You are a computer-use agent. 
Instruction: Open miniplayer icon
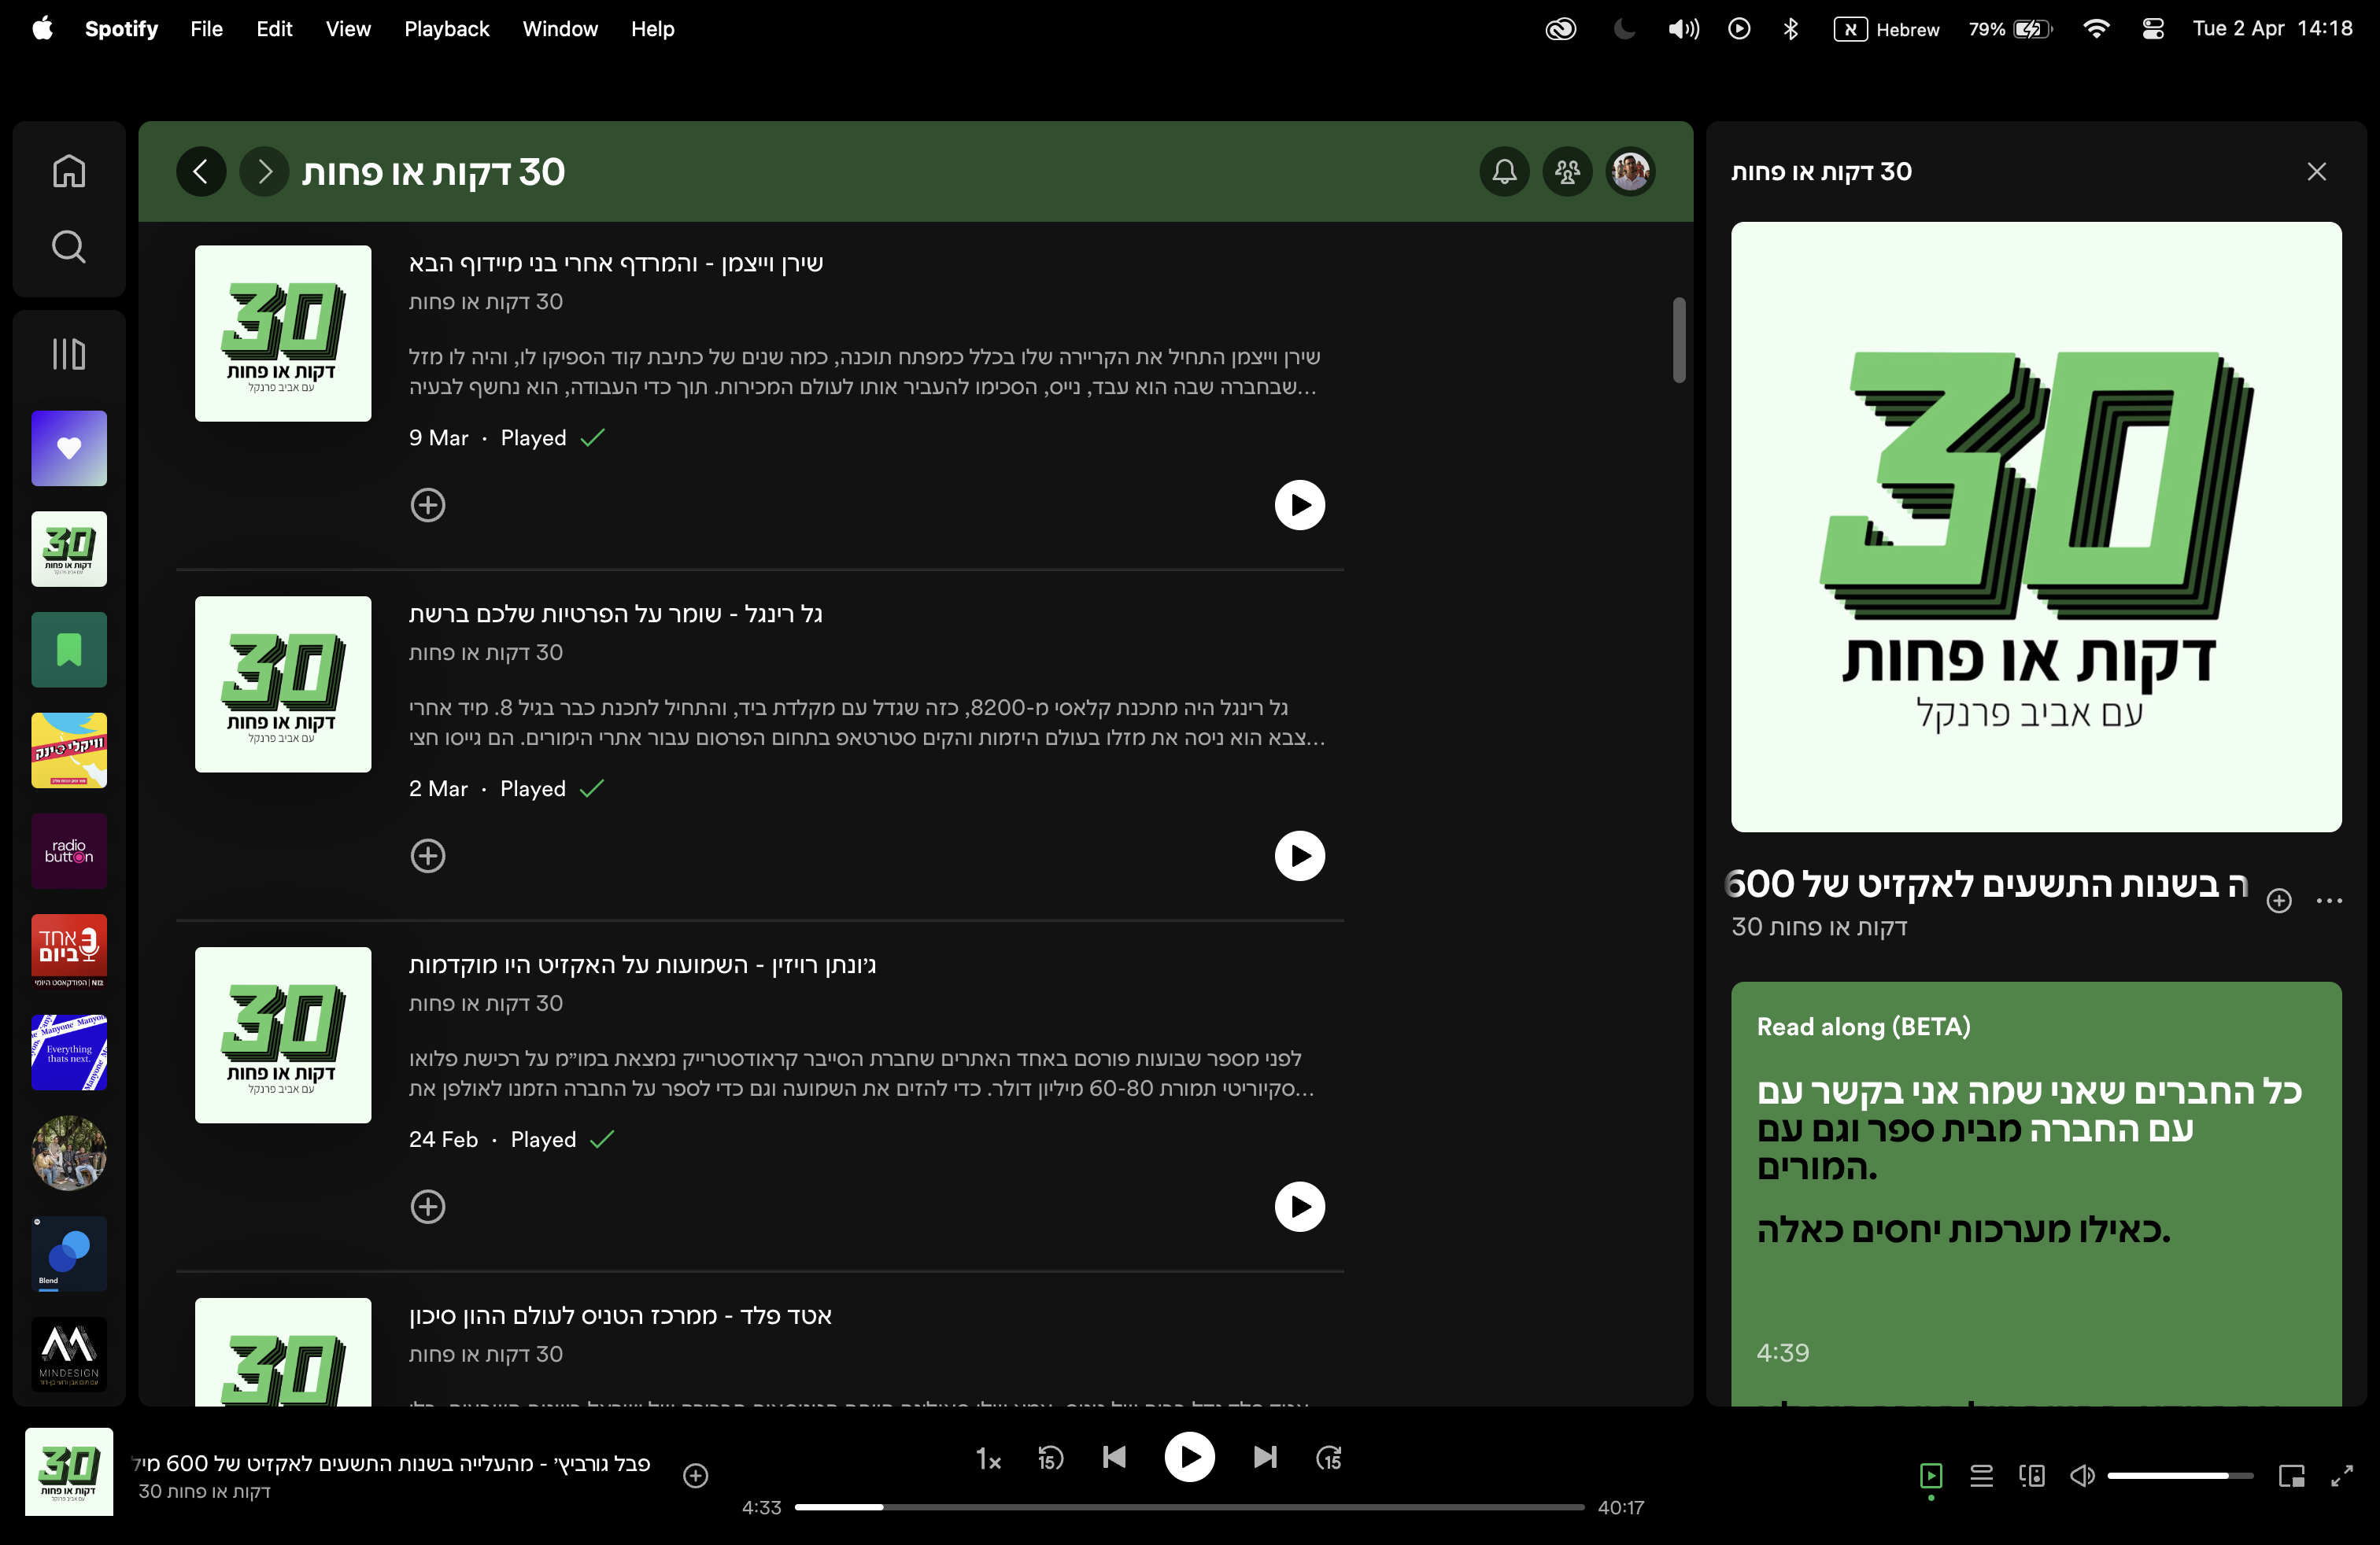[x=2291, y=1475]
